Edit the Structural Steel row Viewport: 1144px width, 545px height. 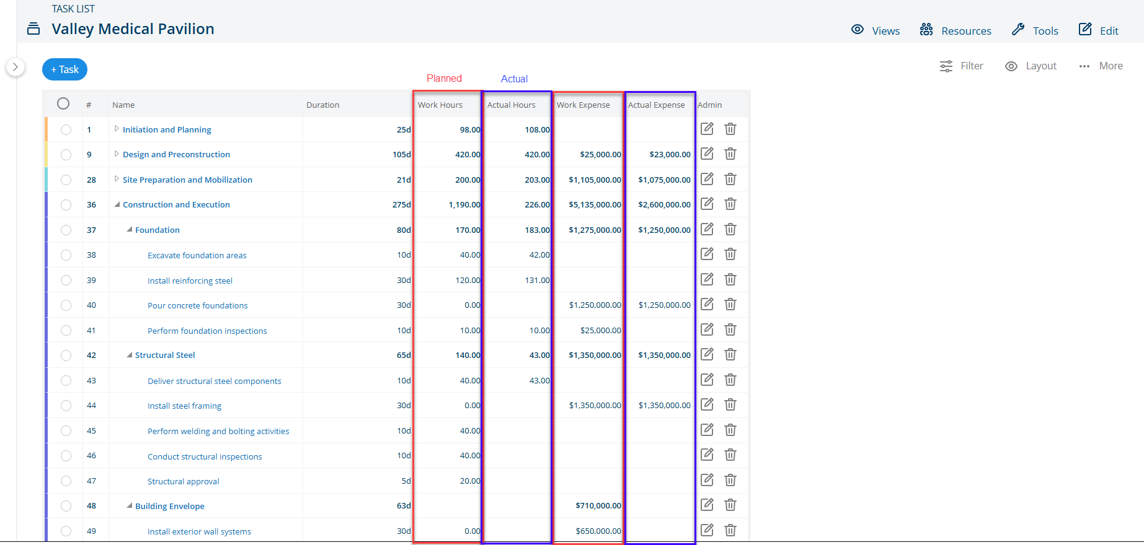pos(707,354)
